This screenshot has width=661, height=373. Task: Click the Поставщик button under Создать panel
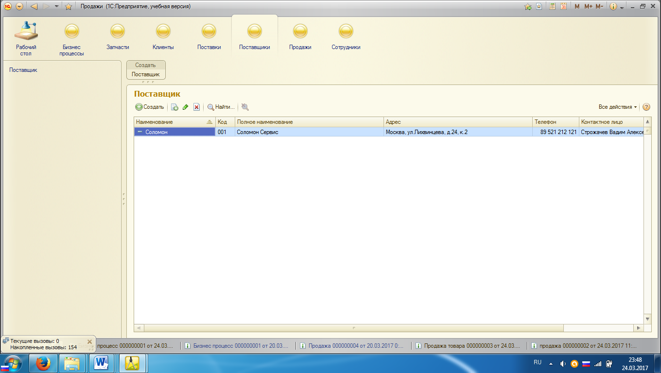click(x=146, y=74)
